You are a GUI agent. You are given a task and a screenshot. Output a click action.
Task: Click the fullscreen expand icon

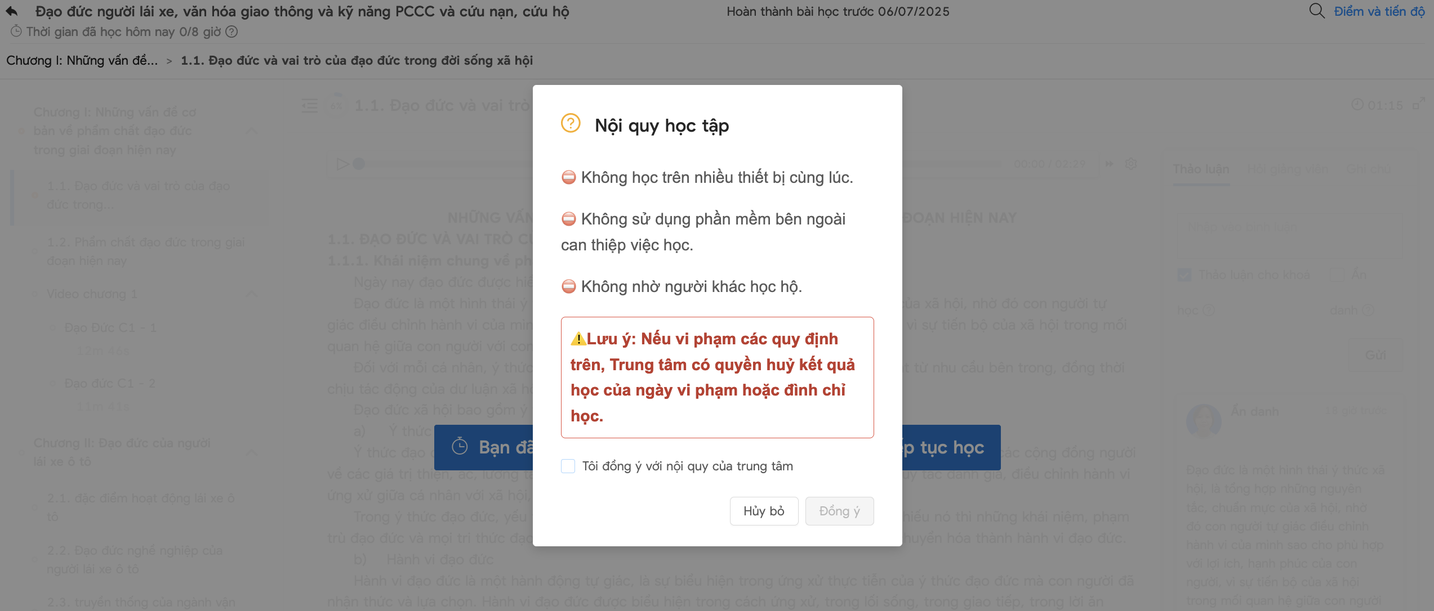tap(1418, 104)
